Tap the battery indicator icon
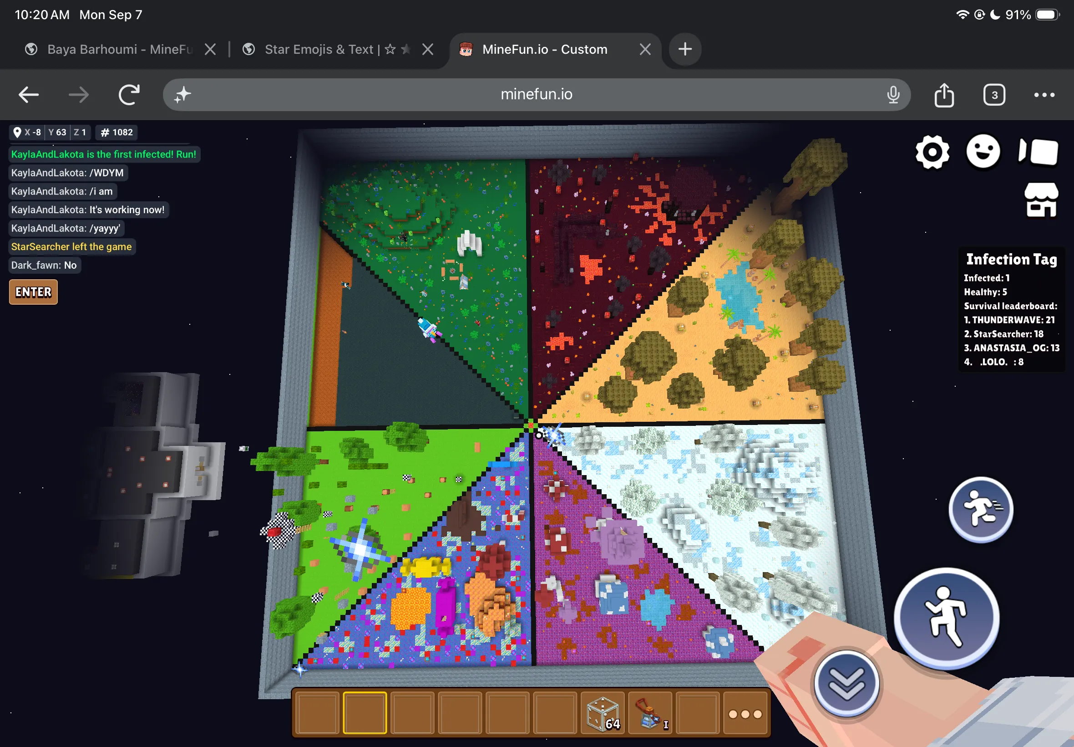Screen dimensions: 1074x747 click(x=1048, y=15)
